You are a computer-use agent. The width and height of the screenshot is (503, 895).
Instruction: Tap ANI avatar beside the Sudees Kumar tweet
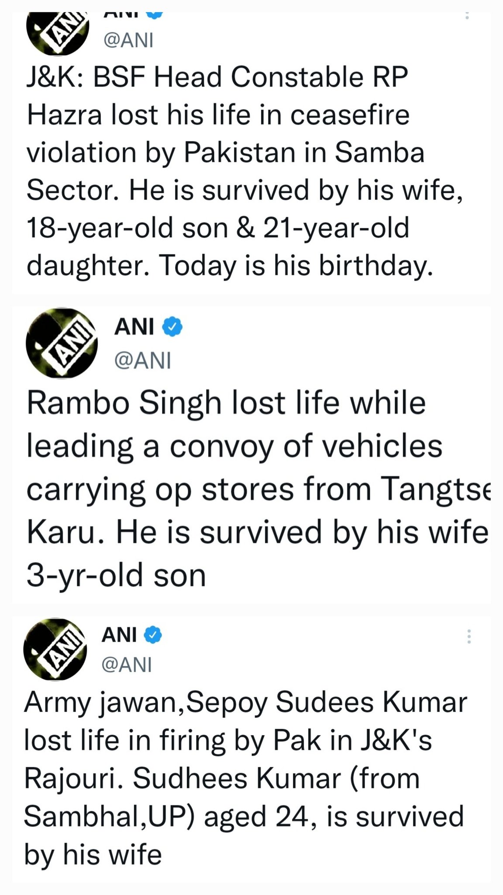tap(55, 649)
